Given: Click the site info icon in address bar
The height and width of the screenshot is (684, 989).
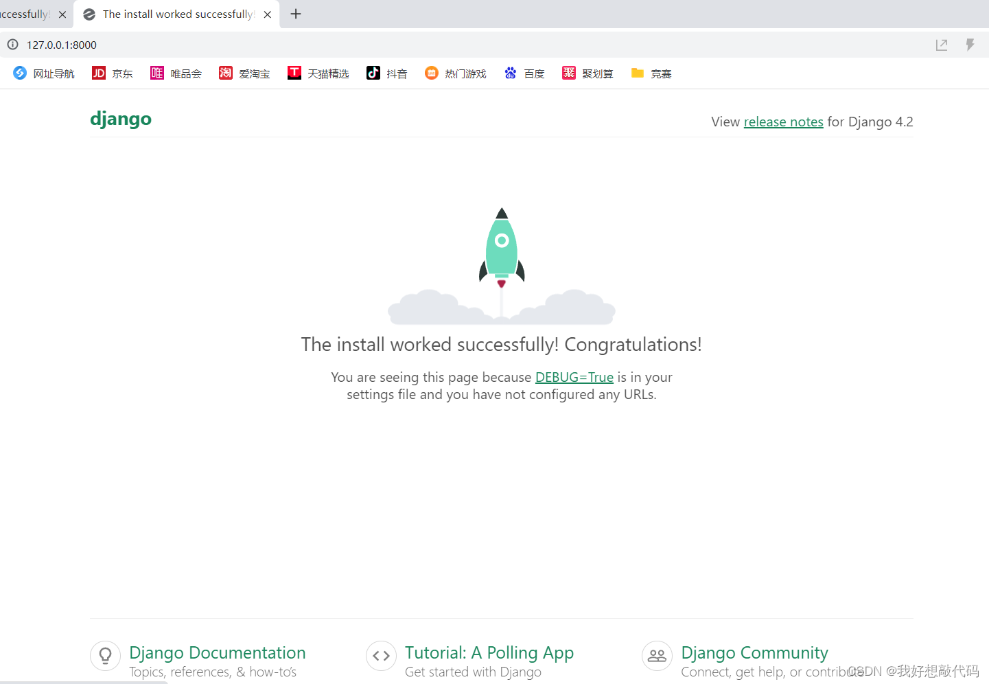Looking at the screenshot, I should pos(12,45).
